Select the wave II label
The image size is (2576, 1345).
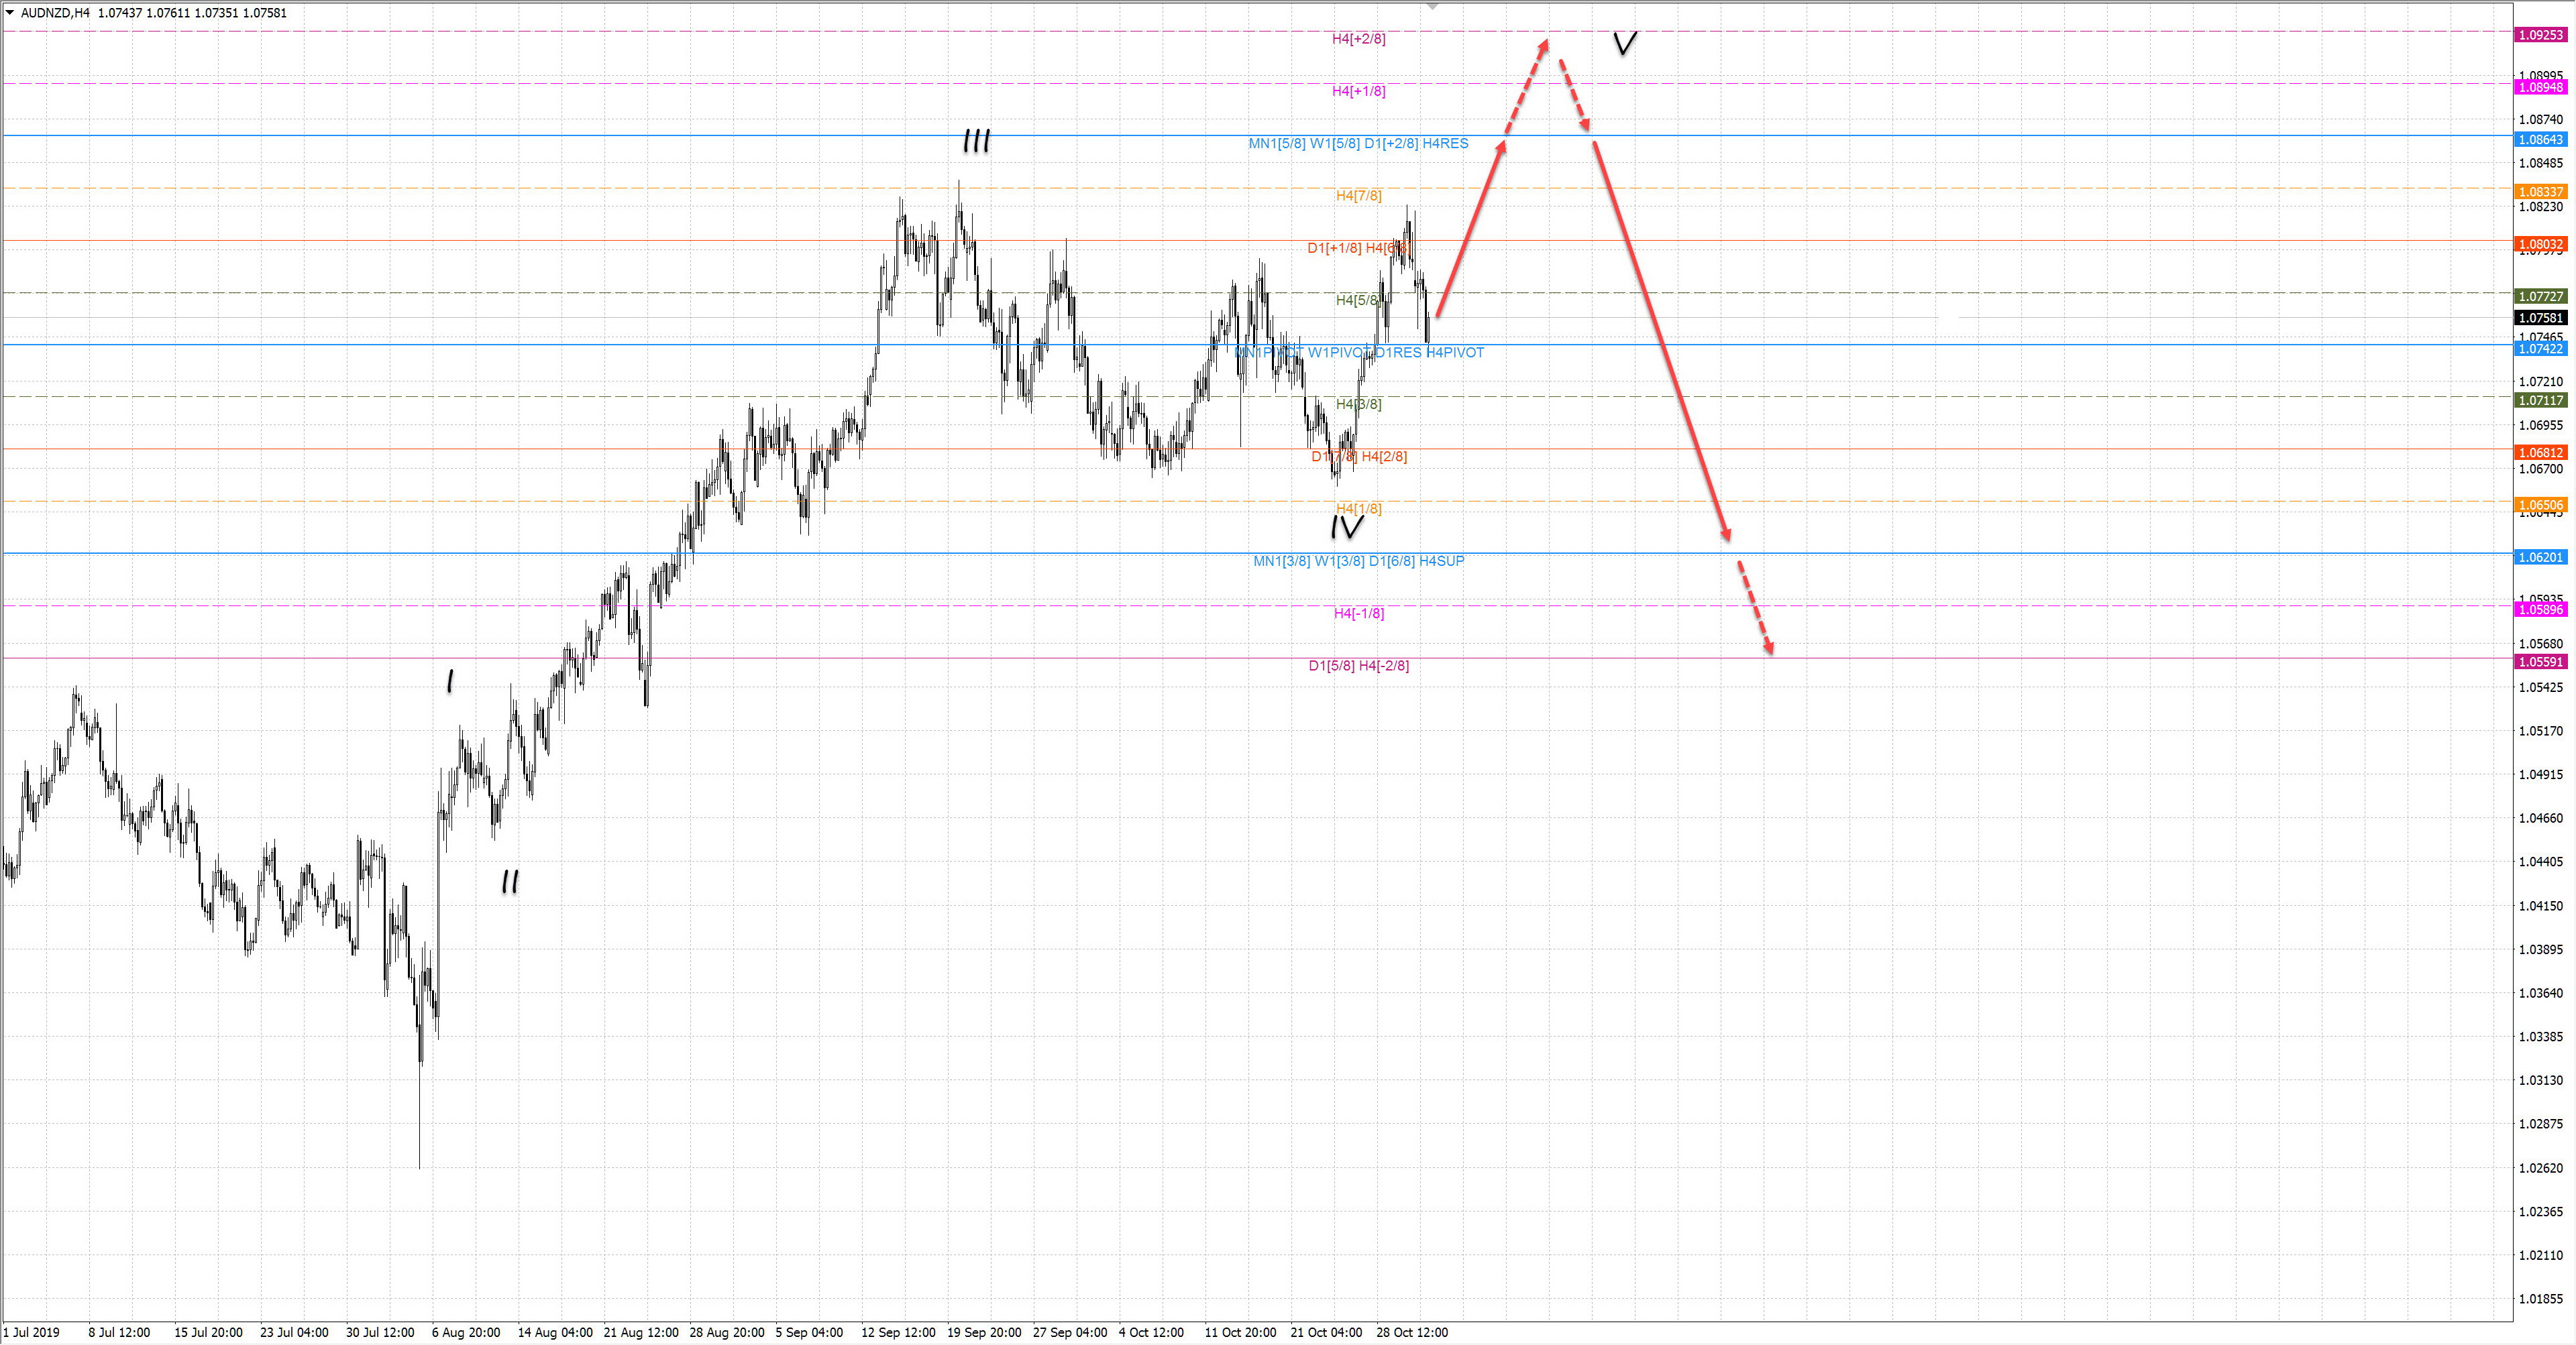(510, 881)
